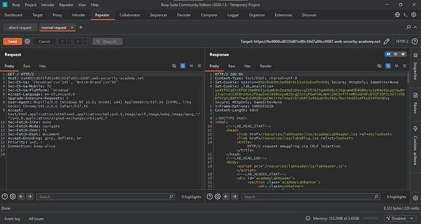
Task: Go to previous match in Response search
Action: coord(226,196)
